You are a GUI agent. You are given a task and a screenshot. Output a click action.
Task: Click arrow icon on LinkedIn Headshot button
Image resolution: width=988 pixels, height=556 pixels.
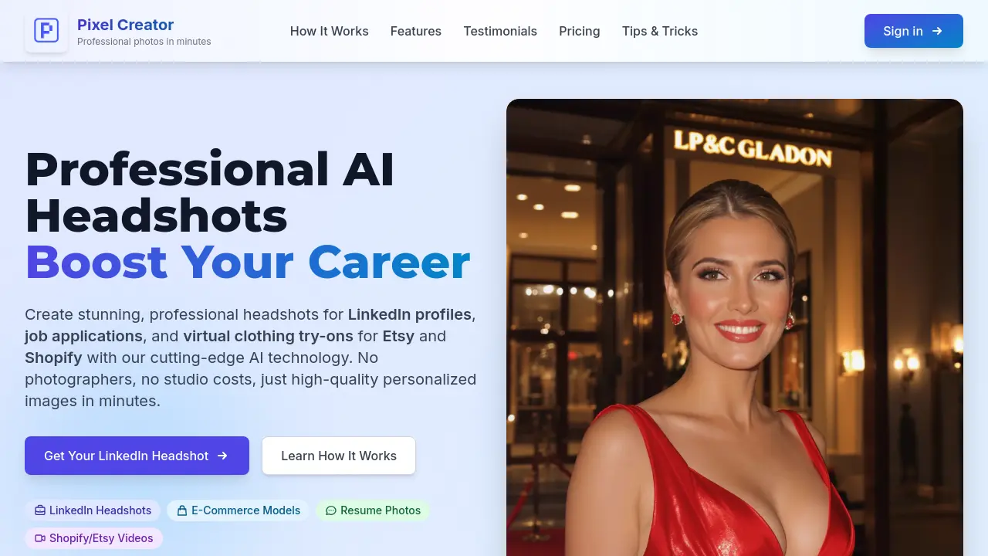222,456
